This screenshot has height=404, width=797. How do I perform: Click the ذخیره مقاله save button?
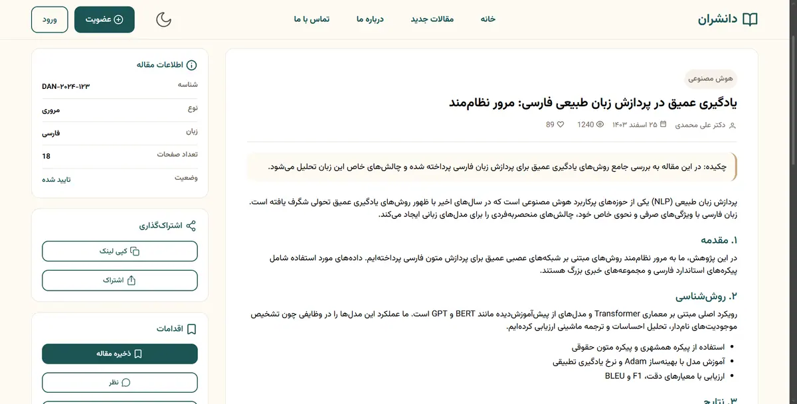(x=120, y=354)
